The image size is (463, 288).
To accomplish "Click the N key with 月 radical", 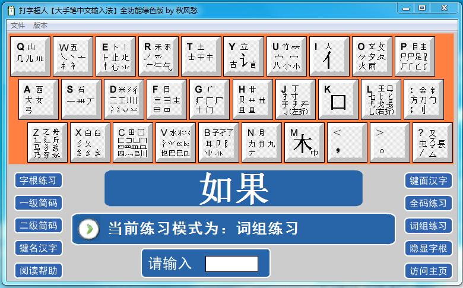I will (262, 143).
